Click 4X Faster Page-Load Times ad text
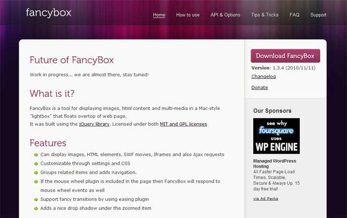Viewport: 347px width, 218px height. click(x=276, y=181)
